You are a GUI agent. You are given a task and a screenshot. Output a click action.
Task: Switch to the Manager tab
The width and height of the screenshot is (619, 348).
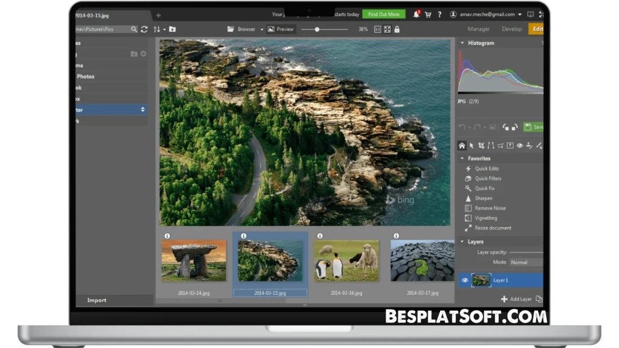click(479, 29)
